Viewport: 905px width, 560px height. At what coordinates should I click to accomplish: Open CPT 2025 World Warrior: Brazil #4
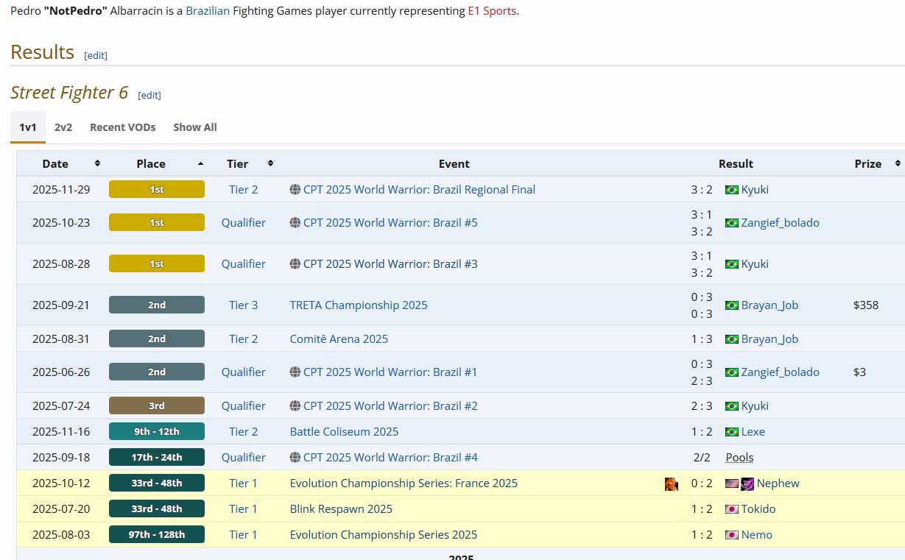[x=390, y=457]
